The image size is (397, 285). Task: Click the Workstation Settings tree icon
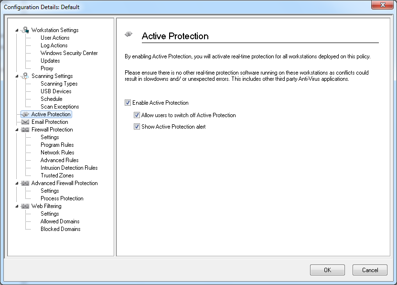(25, 30)
